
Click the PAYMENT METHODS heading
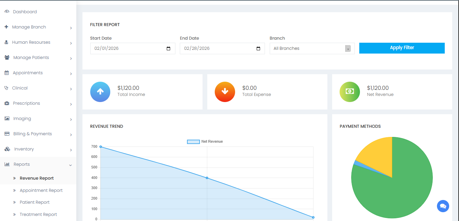(360, 126)
